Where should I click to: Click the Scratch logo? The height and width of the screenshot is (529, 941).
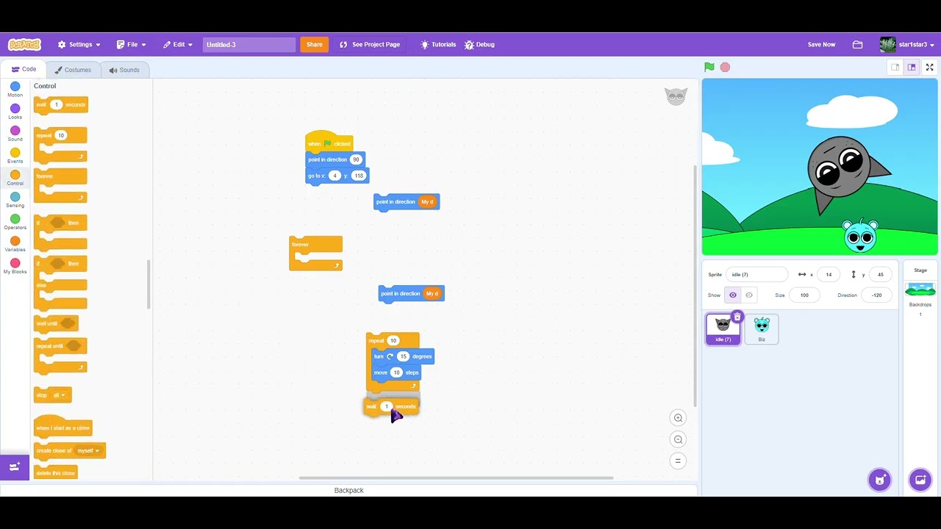point(24,44)
